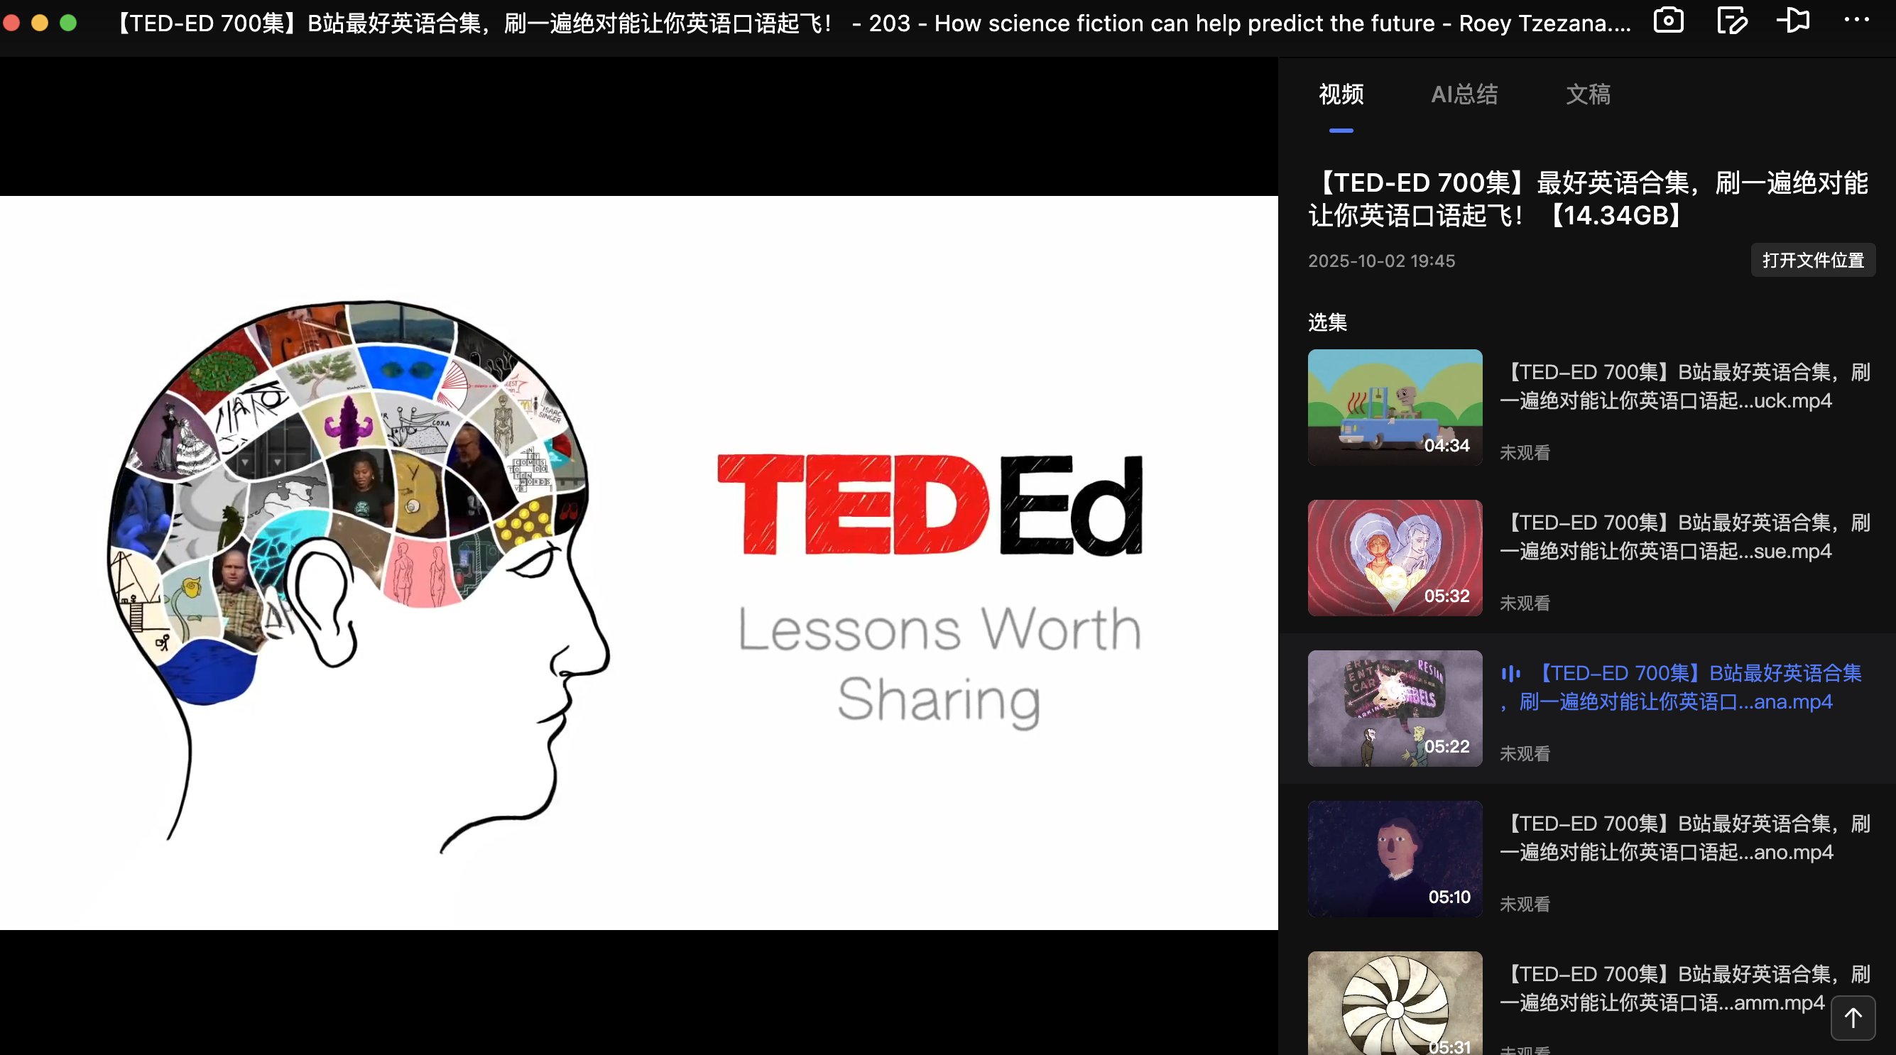Open the 05:31 spiral video thumbnail
Image resolution: width=1896 pixels, height=1055 pixels.
coord(1395,1004)
